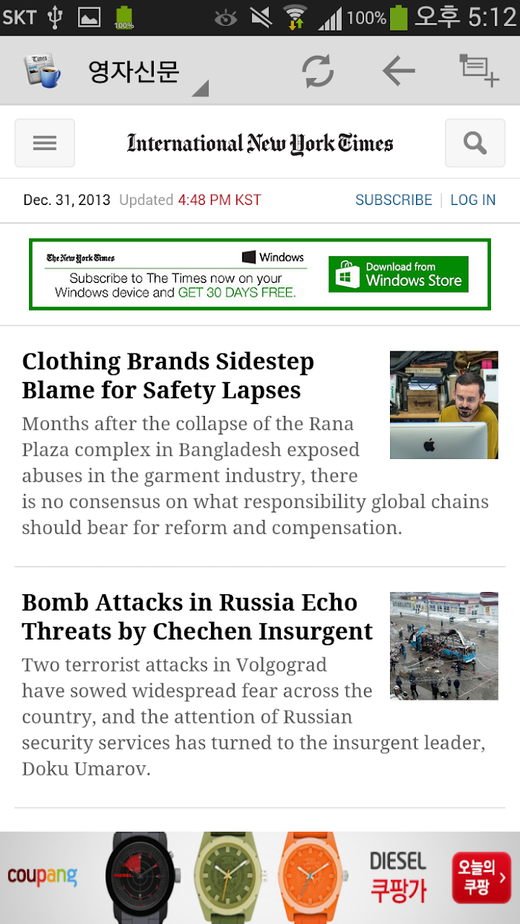Tap the muted sound status icon
The image size is (520, 924).
point(261,17)
